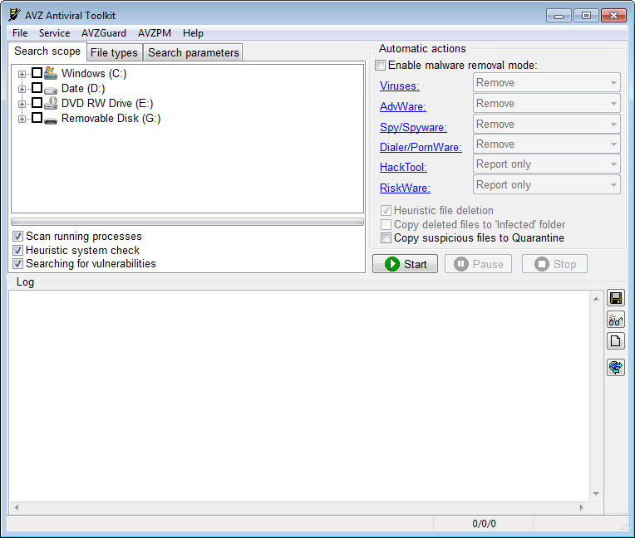Click the AVZ application icon in the title bar
Screen dimensions: 635x538
[14, 15]
